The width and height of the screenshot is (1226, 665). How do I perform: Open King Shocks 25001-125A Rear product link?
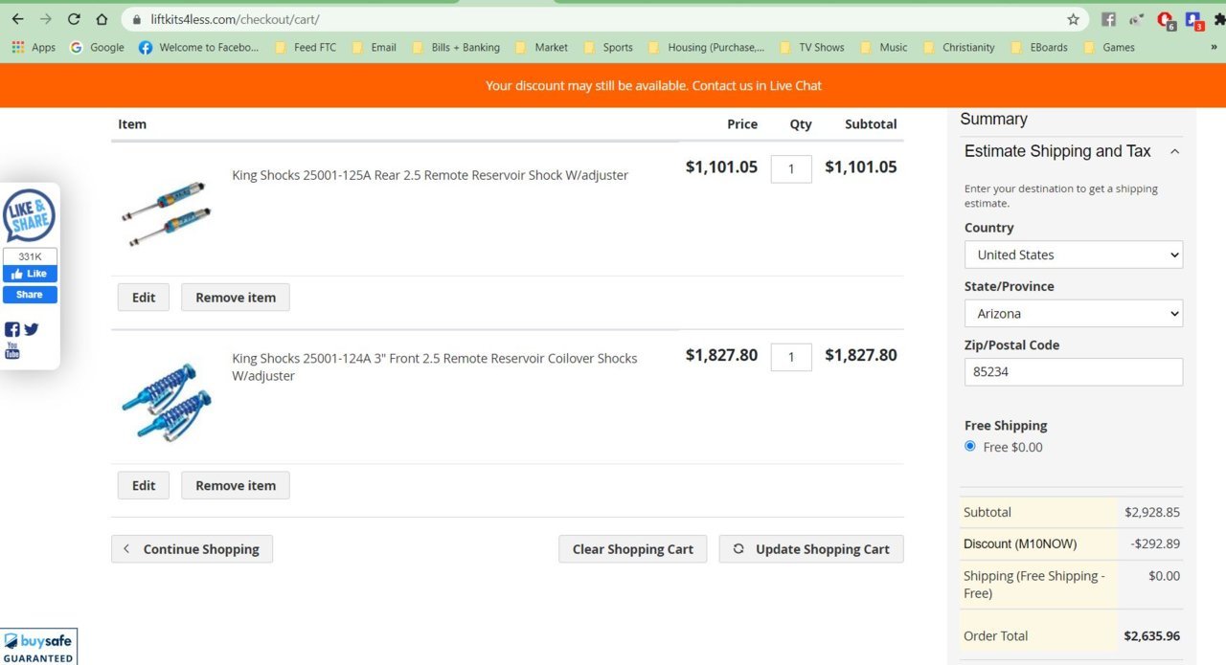[430, 175]
